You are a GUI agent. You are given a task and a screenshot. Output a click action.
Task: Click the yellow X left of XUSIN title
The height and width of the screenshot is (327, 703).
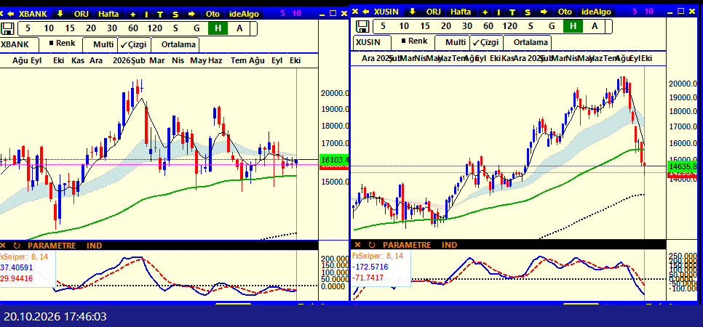(356, 12)
